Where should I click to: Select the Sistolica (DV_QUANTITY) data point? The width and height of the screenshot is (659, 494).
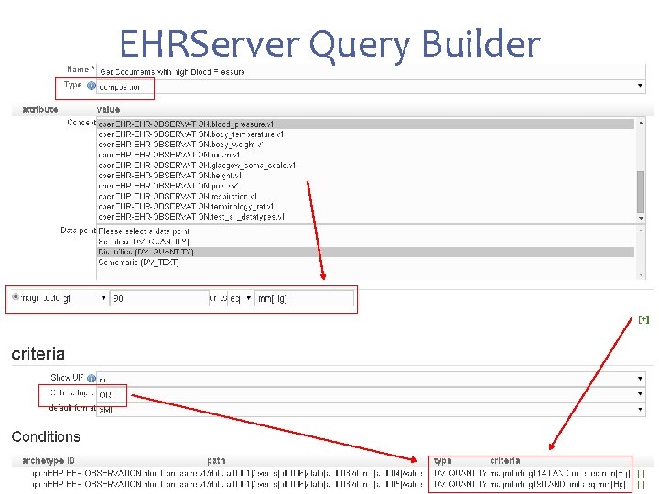[365, 242]
